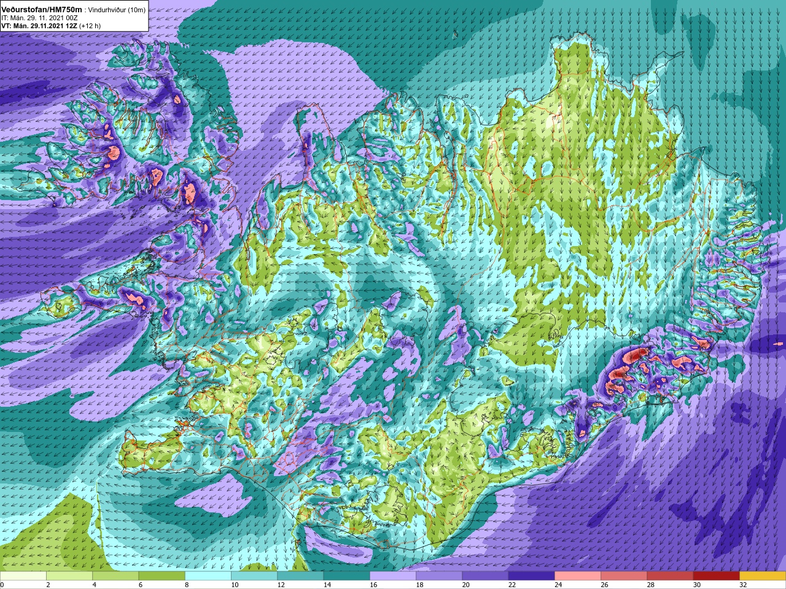Pick the lavender 16–18 legend swatch

[x=393, y=576]
